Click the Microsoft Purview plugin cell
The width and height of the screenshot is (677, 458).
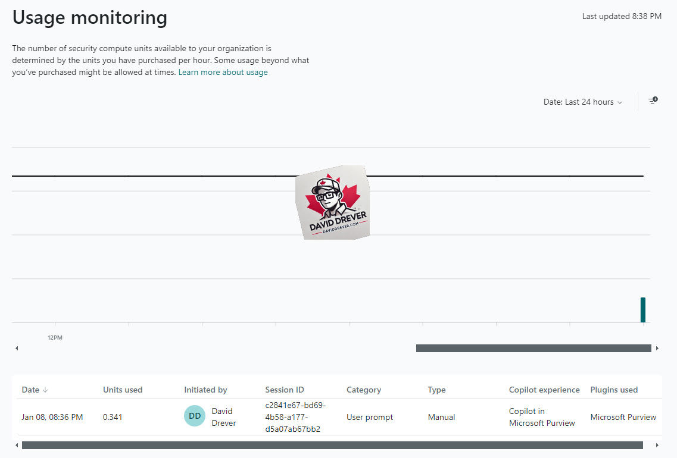[623, 417]
